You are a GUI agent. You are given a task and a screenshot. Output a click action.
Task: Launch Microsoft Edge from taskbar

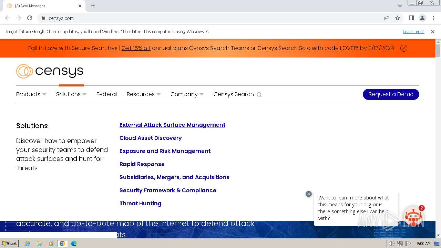pos(74,244)
